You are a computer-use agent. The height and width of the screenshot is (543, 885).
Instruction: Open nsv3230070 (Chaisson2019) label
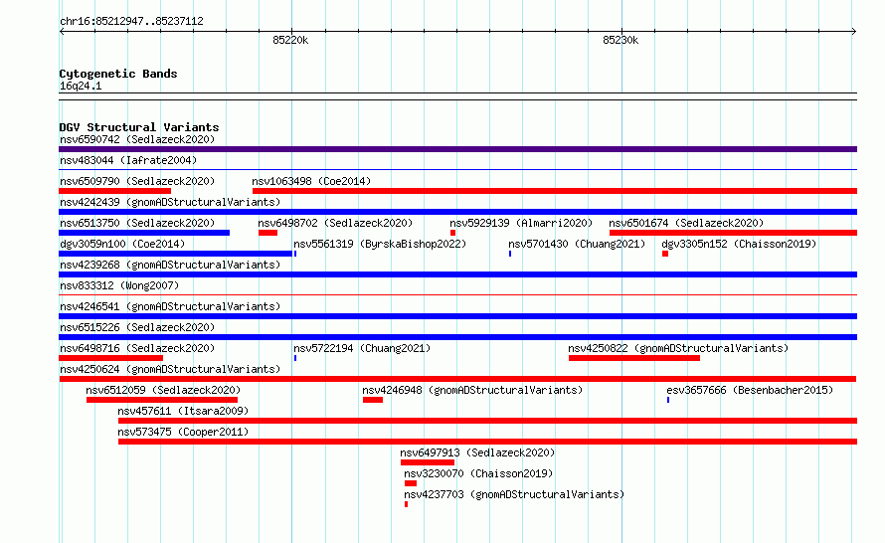(x=478, y=473)
